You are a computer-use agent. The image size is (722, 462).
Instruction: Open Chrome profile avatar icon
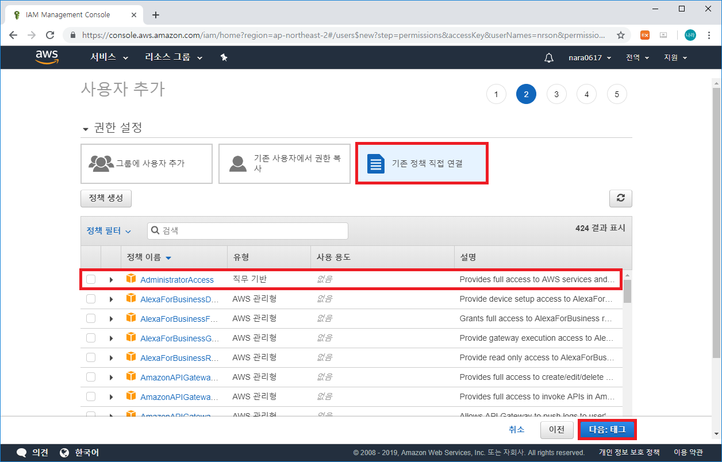coord(690,35)
